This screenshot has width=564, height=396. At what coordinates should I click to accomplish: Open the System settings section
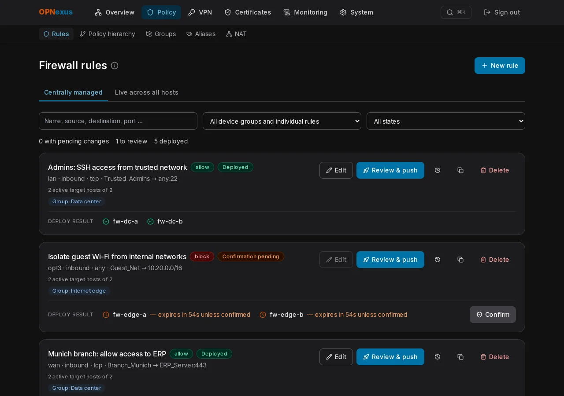[356, 12]
